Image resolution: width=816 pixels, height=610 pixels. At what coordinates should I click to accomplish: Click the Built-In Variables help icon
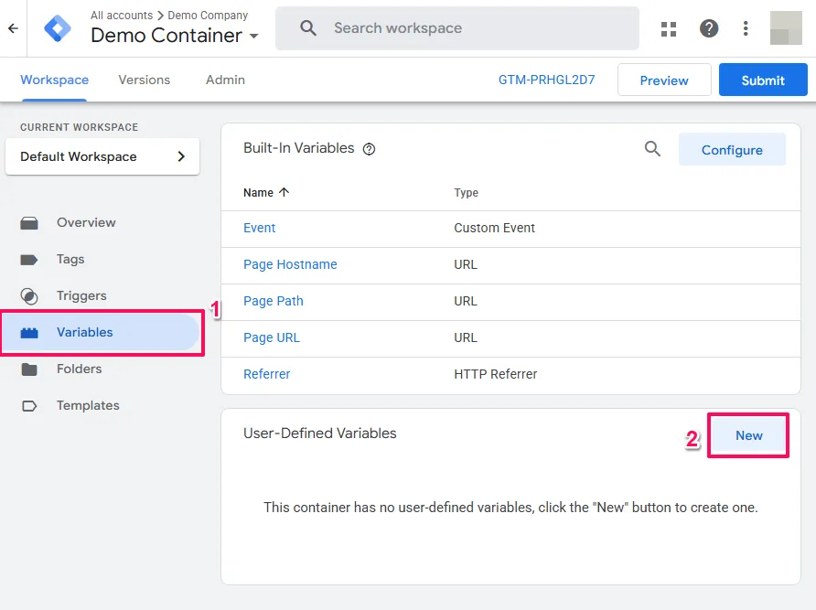[370, 149]
